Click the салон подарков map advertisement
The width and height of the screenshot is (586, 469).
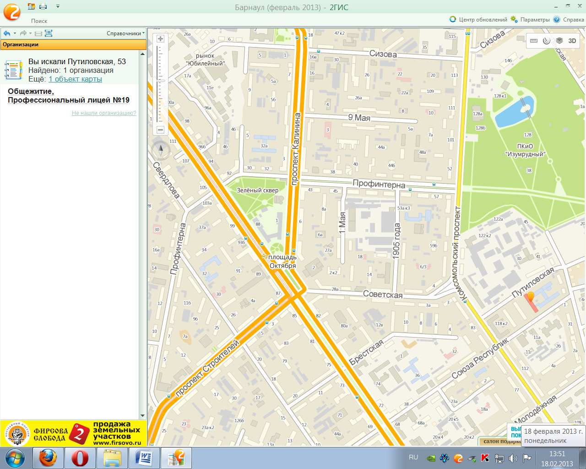tap(500, 442)
